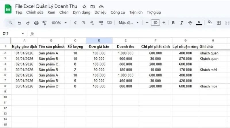This screenshot has height=128, width=230.
Task: Click the formula bar input
Action: 132,34
